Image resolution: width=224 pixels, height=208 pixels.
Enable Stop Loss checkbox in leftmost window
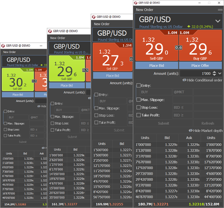click(5, 130)
